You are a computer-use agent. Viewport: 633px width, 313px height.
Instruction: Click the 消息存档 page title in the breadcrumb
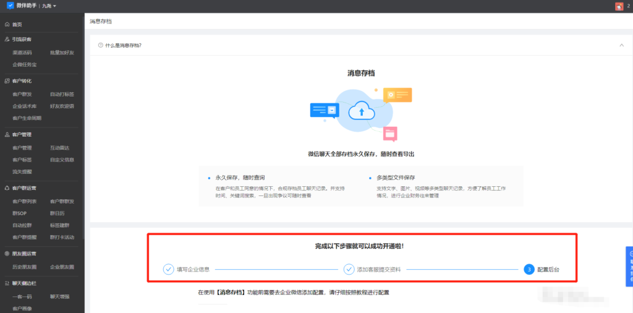(101, 22)
